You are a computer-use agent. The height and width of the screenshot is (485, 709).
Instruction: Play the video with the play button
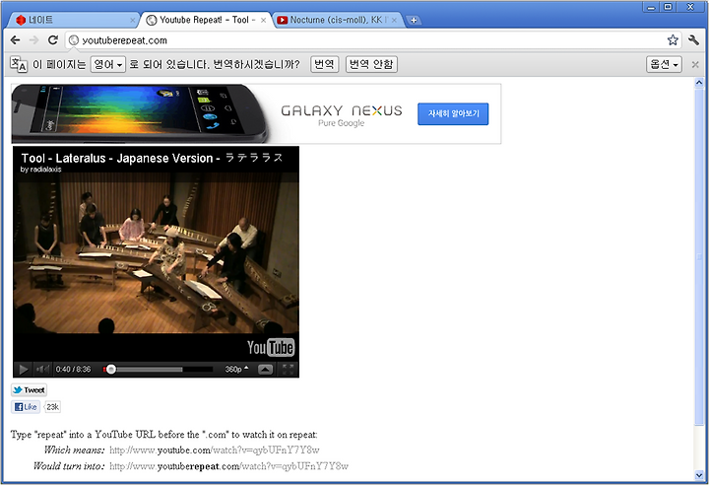click(23, 369)
